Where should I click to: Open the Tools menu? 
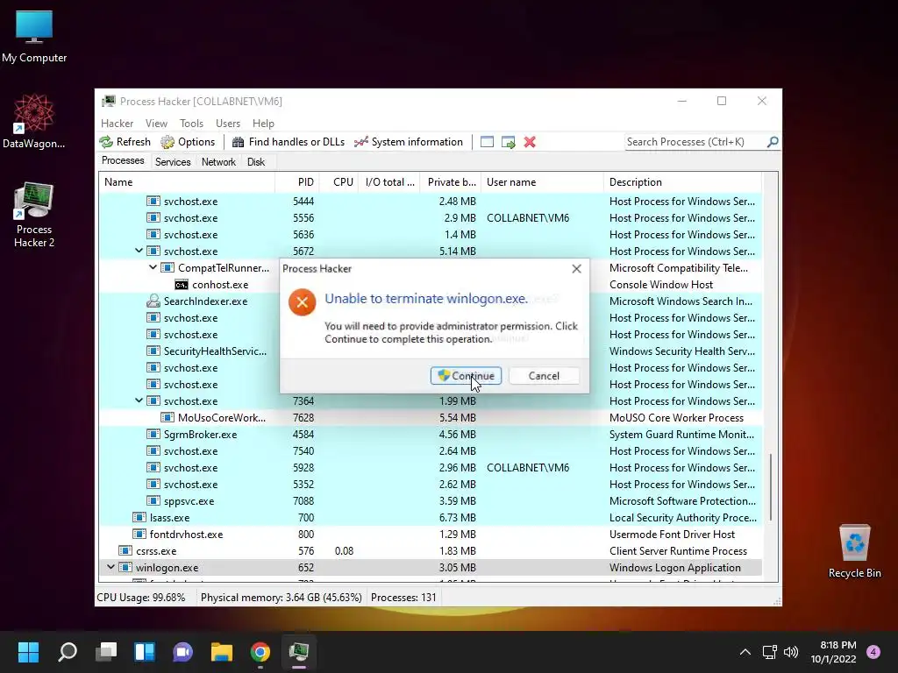tap(191, 123)
